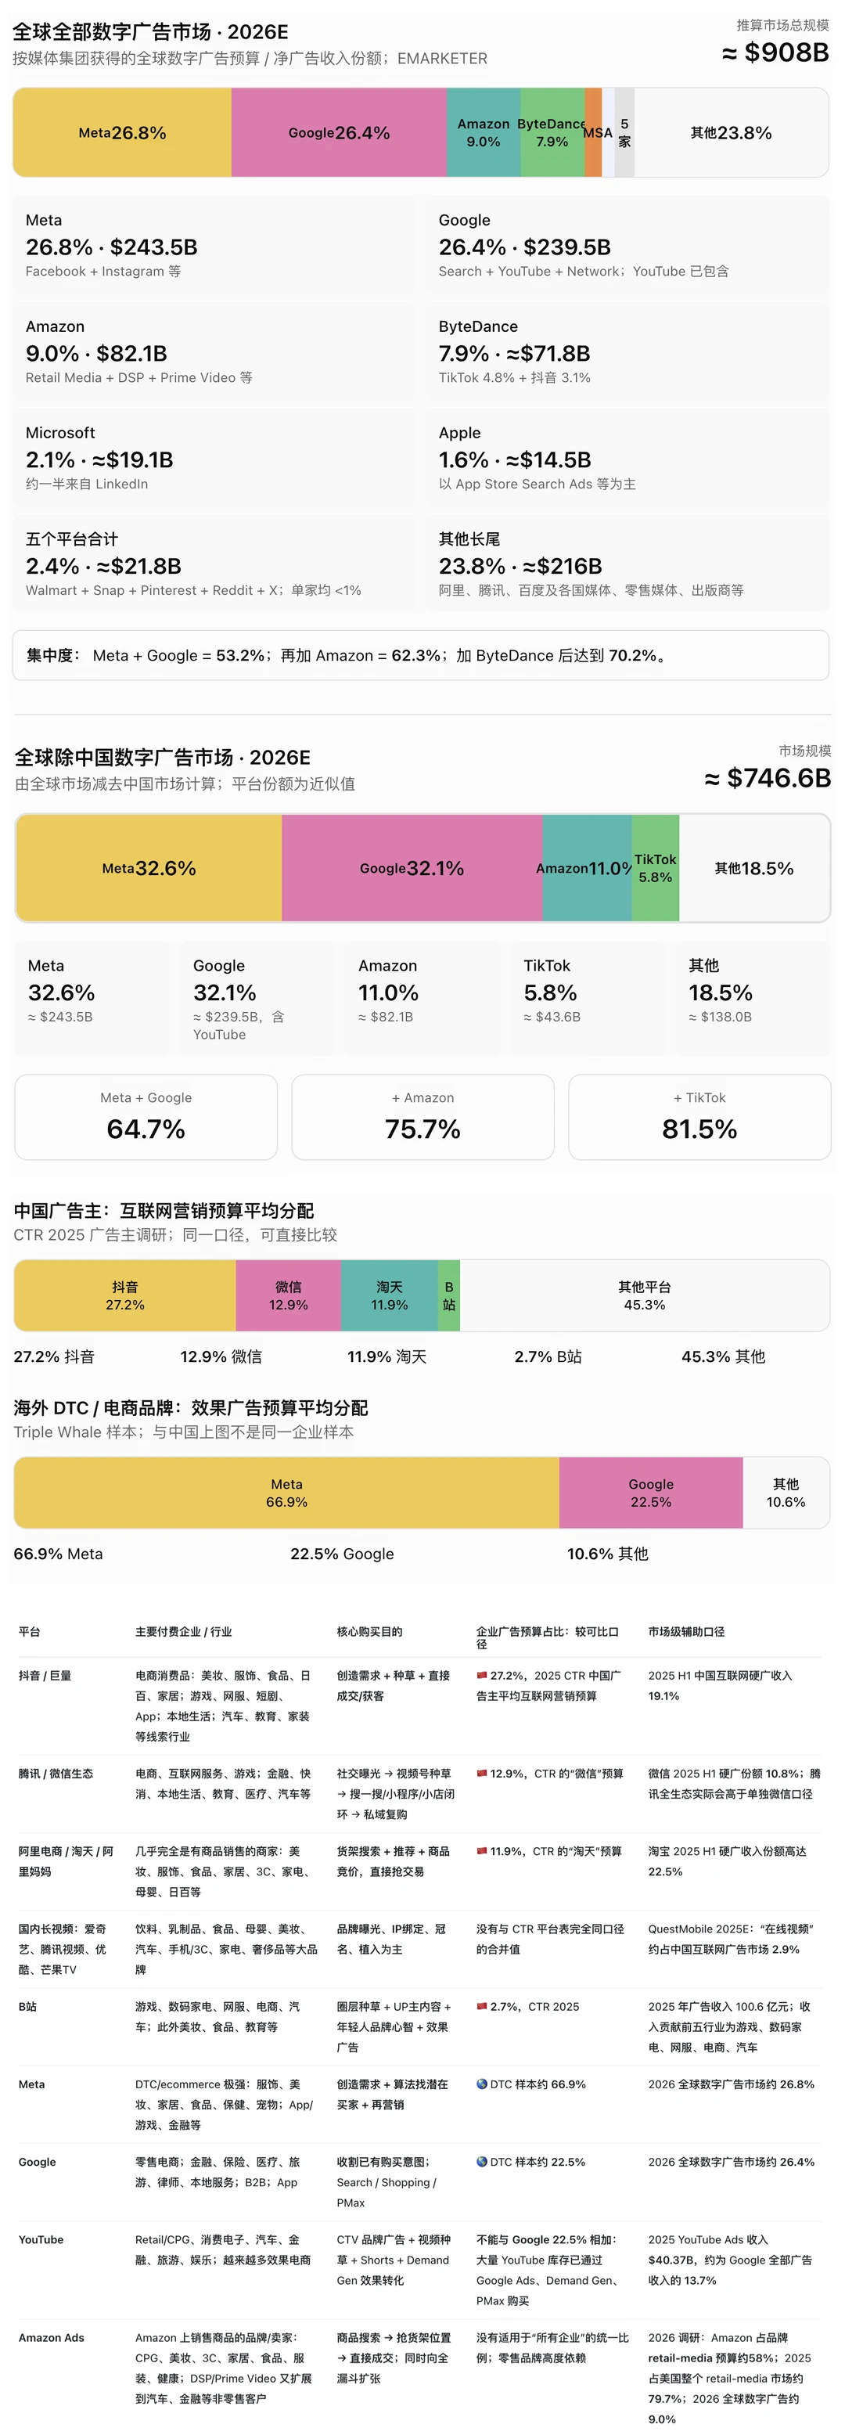
Task: Open the Apple 1.6% ≈$14.5B card
Action: [x=627, y=458]
